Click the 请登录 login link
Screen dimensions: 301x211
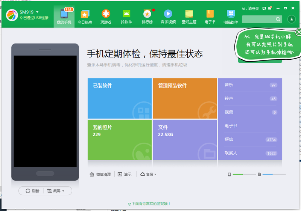(253, 8)
